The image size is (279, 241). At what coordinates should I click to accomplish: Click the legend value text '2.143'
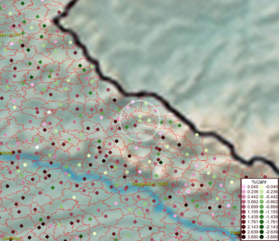click(x=253, y=227)
